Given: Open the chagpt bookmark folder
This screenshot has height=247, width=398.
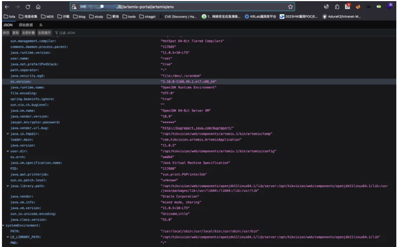Looking at the screenshot, I should click(147, 17).
